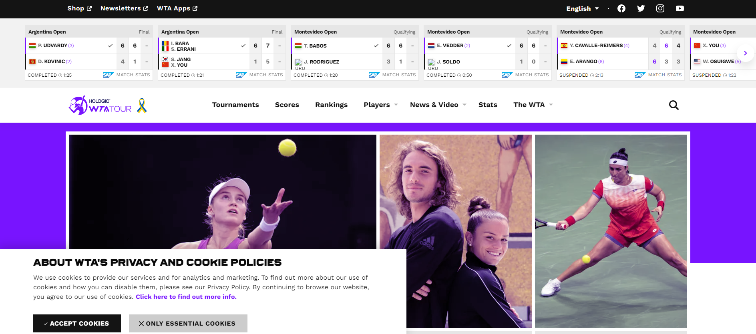Click the first Argentina Open card title
The width and height of the screenshot is (756, 334).
point(47,32)
